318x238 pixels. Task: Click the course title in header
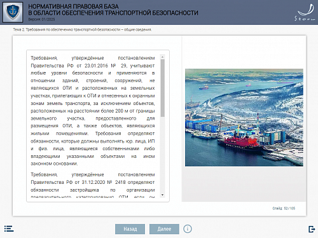click(x=113, y=10)
